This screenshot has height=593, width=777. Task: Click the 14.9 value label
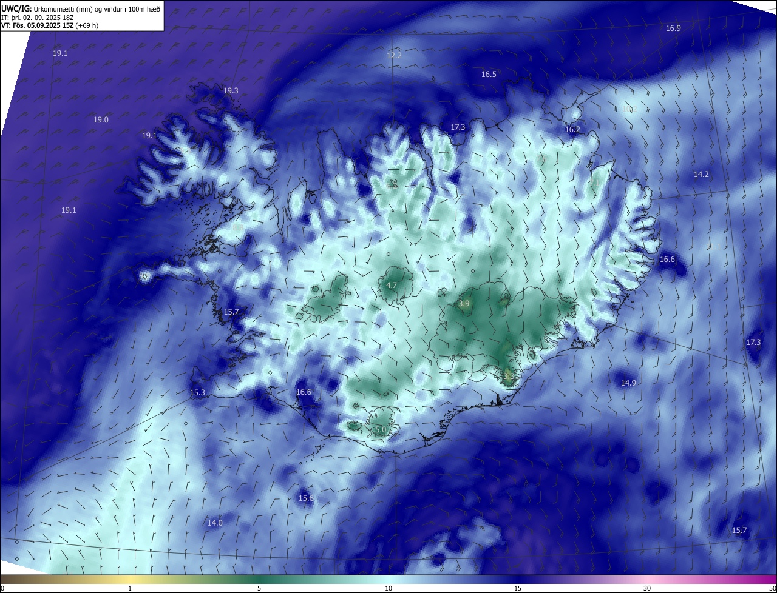pos(628,383)
